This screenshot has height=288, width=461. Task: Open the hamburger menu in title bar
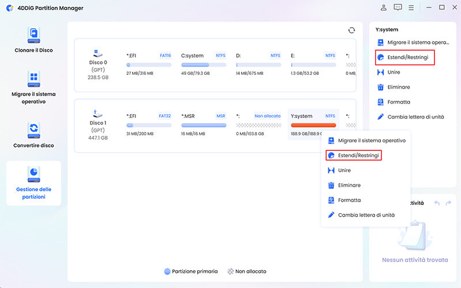412,7
